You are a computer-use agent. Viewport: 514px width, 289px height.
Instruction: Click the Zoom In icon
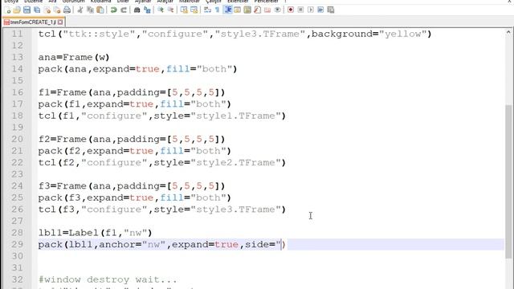161,10
